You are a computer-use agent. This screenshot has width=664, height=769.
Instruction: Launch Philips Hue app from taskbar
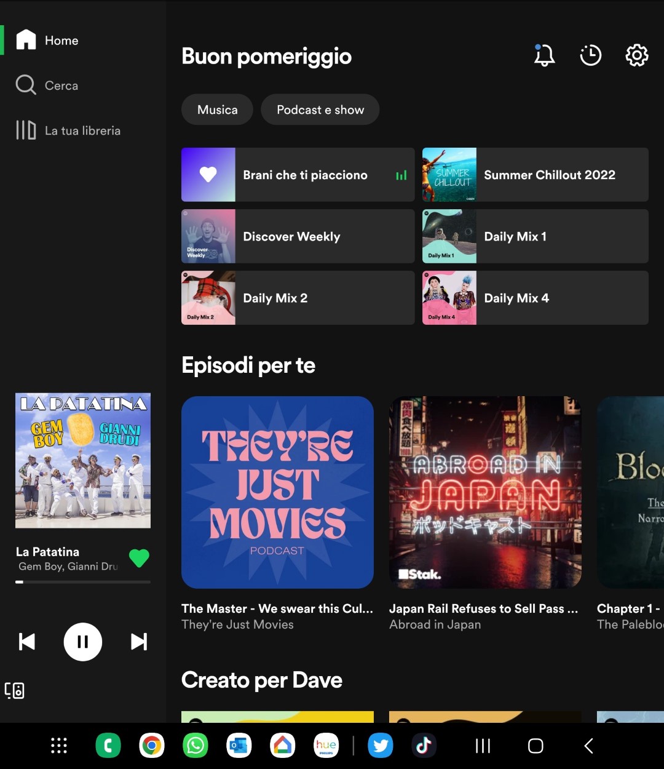click(x=326, y=746)
